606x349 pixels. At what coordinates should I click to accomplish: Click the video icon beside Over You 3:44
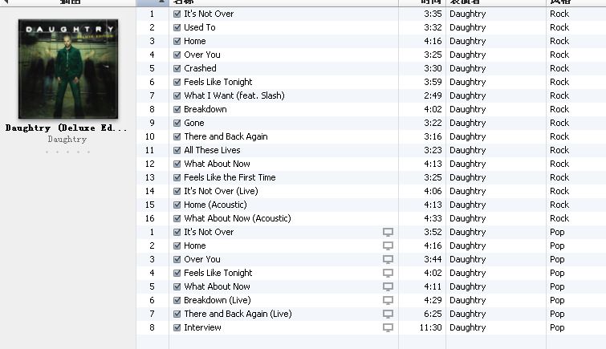(x=388, y=259)
